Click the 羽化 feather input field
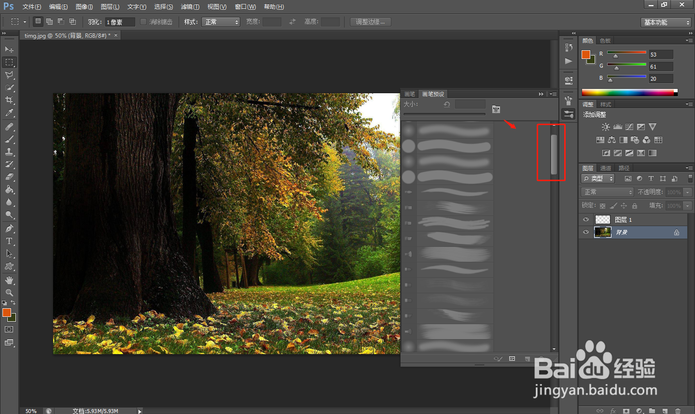695x414 pixels. point(120,22)
